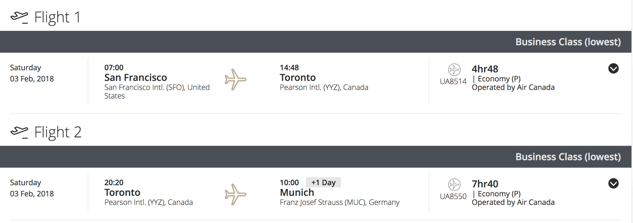Screen dimensions: 633x223
Task: Click the airline logo above UA8550
Action: 454,185
